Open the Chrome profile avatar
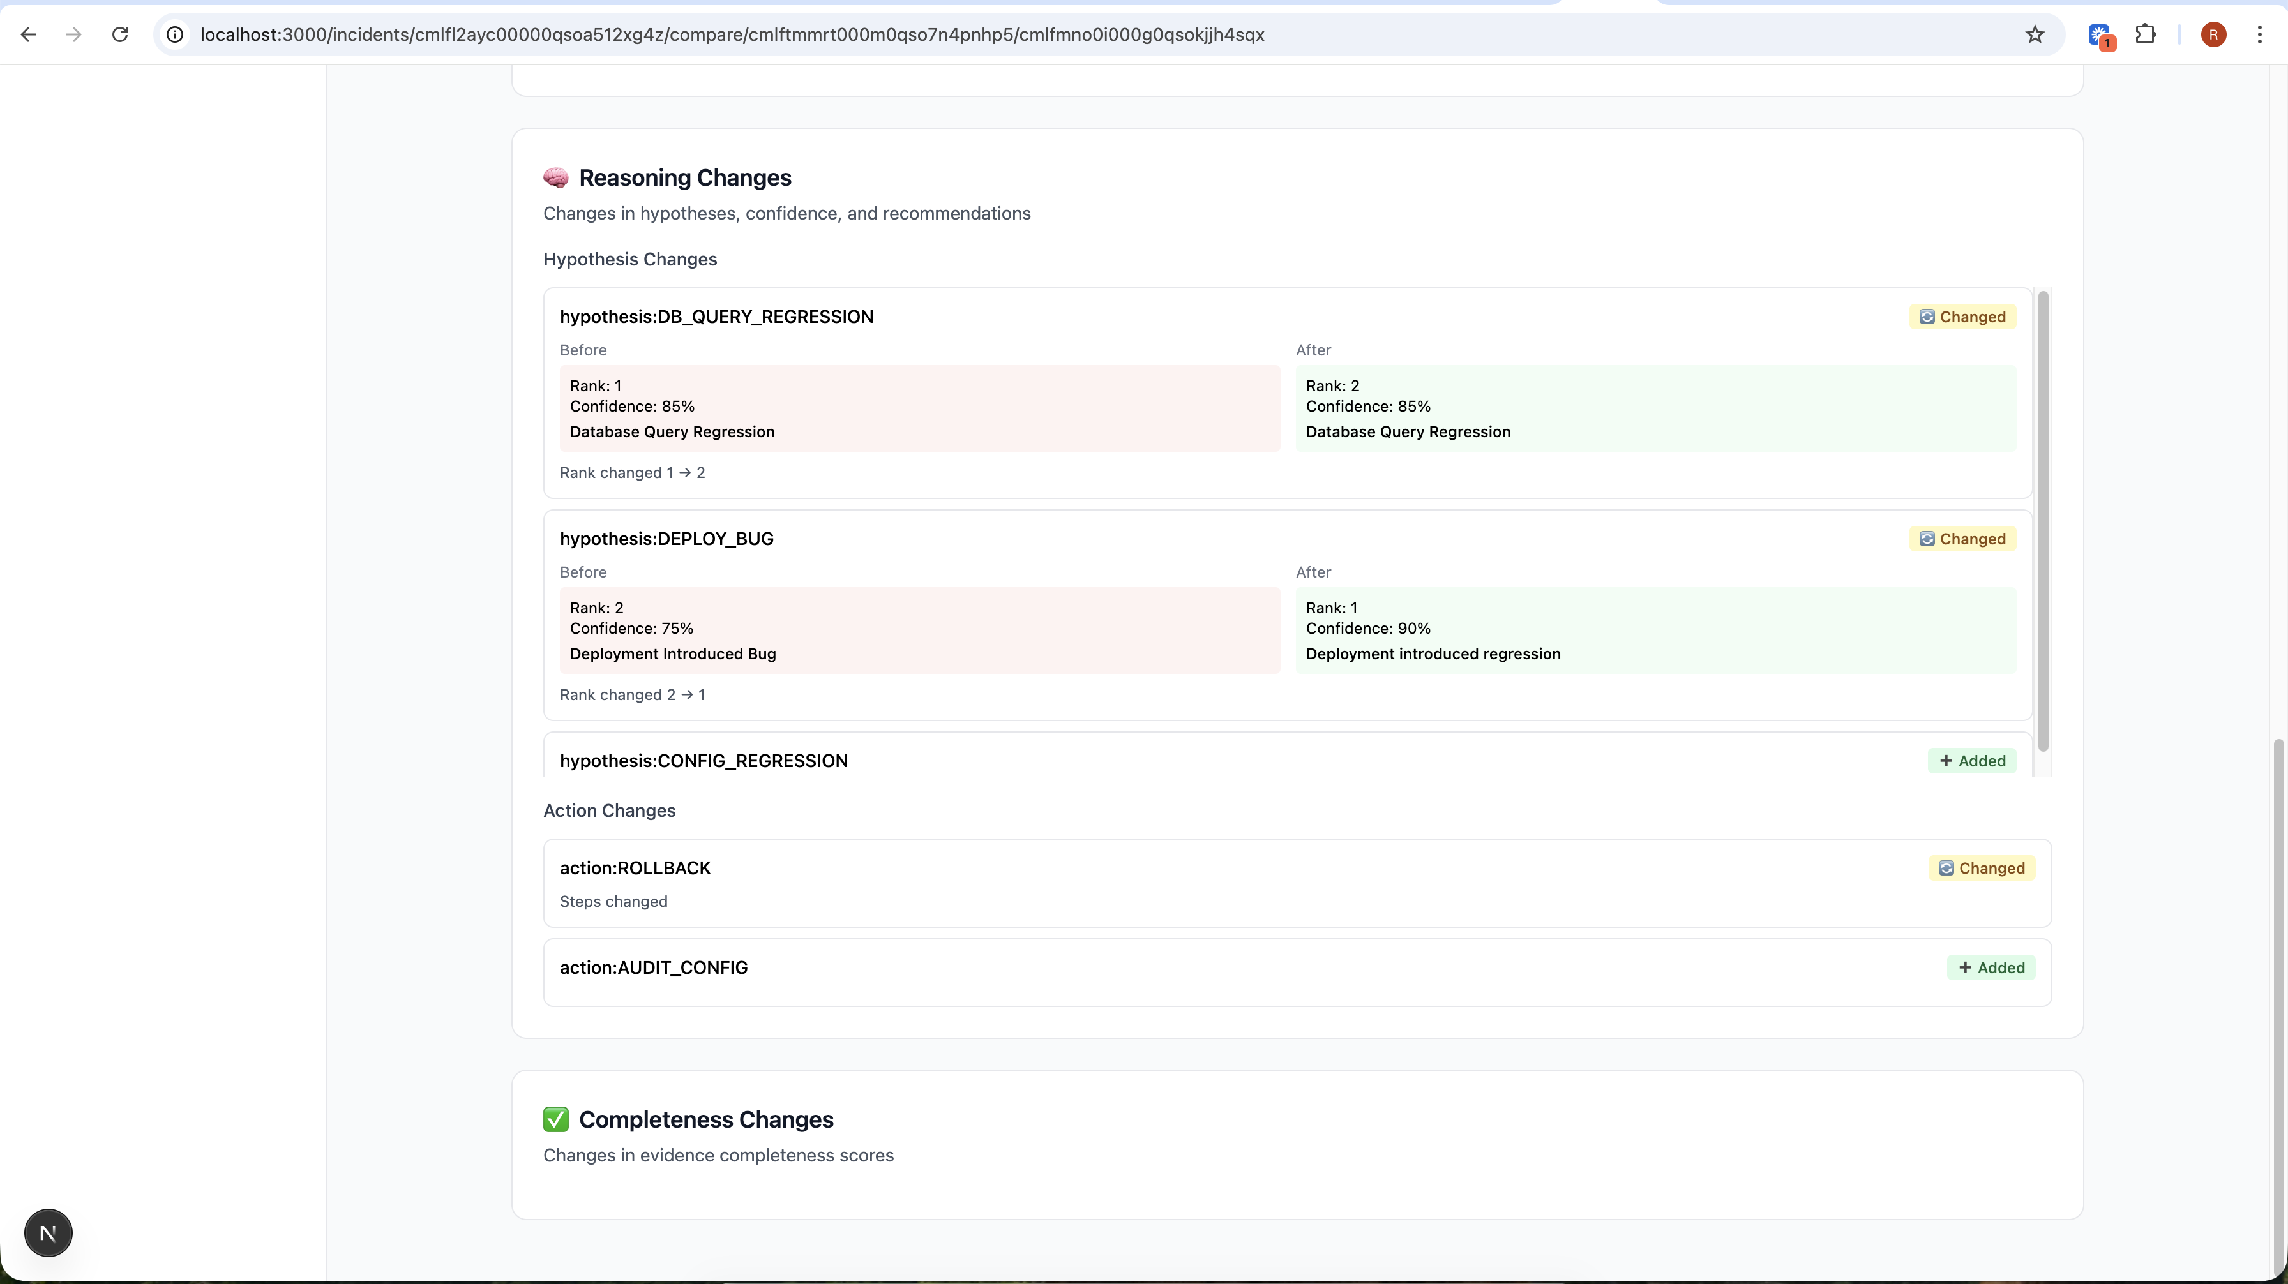 pos(2213,34)
